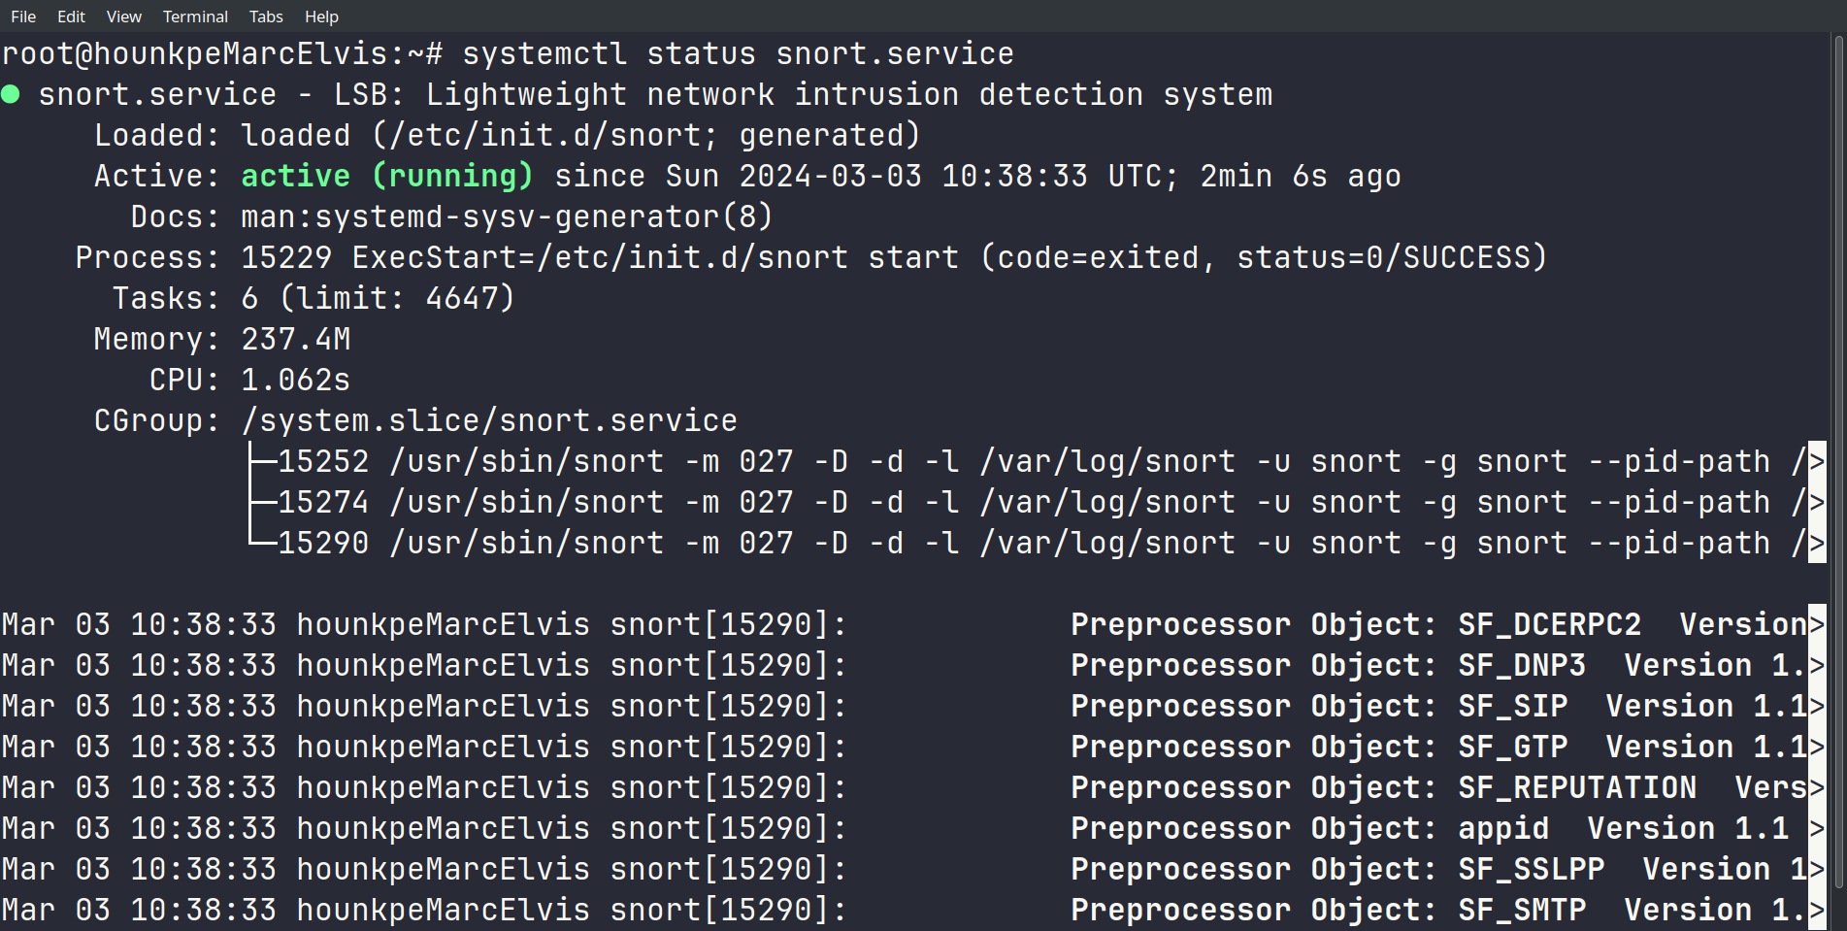
Task: Open the Terminal menu
Action: [x=195, y=17]
